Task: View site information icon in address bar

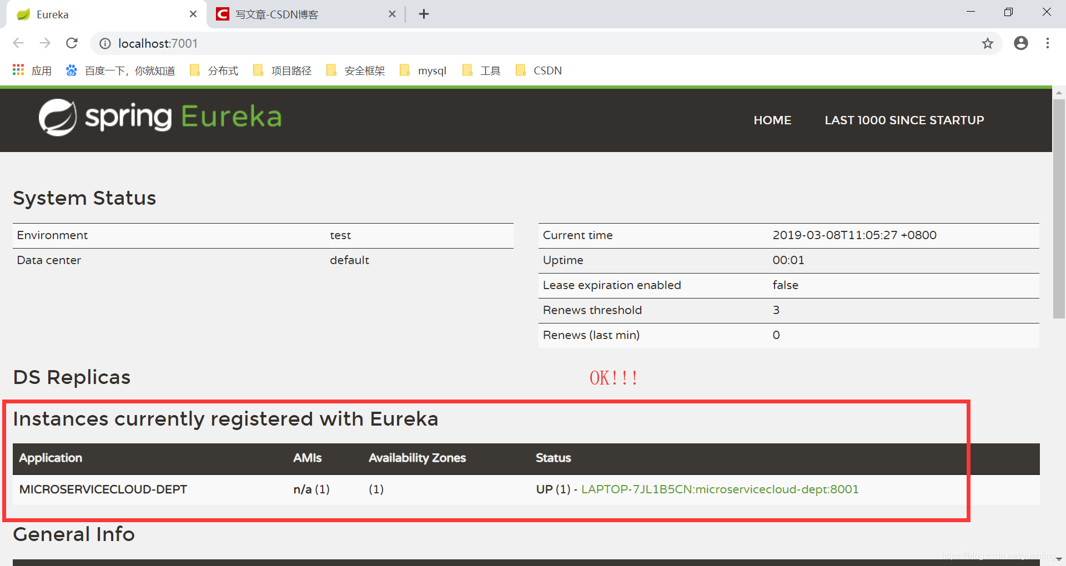Action: tap(105, 43)
